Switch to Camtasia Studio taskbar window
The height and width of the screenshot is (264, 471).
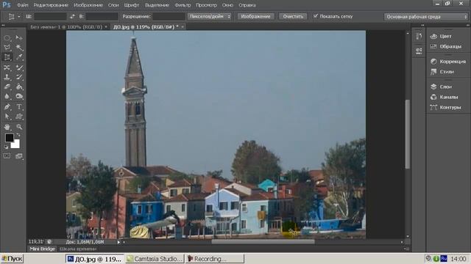click(x=155, y=259)
